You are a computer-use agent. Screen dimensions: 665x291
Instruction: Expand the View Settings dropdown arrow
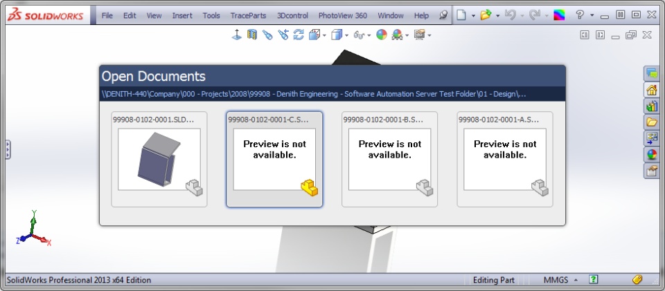[429, 35]
